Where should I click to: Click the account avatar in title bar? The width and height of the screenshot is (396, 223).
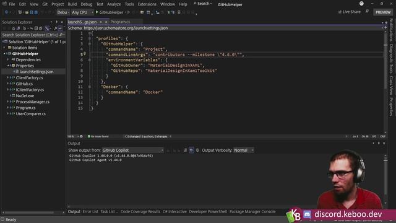361,4
